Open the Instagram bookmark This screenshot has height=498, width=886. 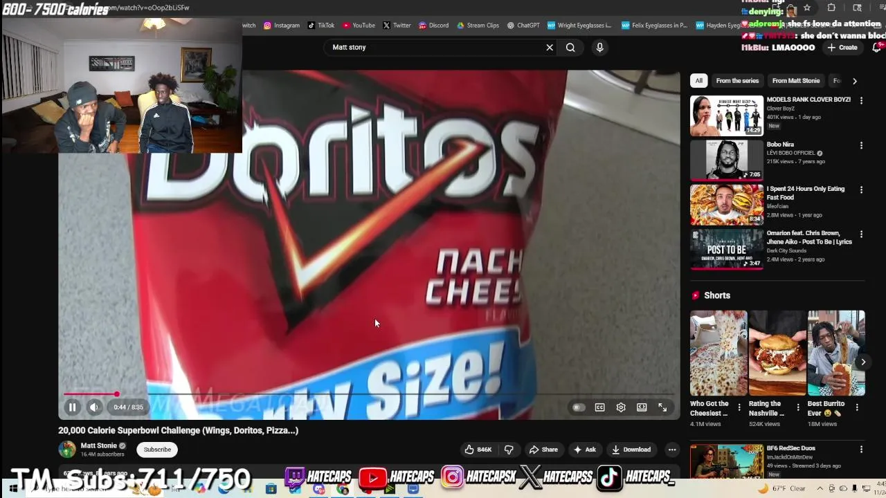[282, 26]
